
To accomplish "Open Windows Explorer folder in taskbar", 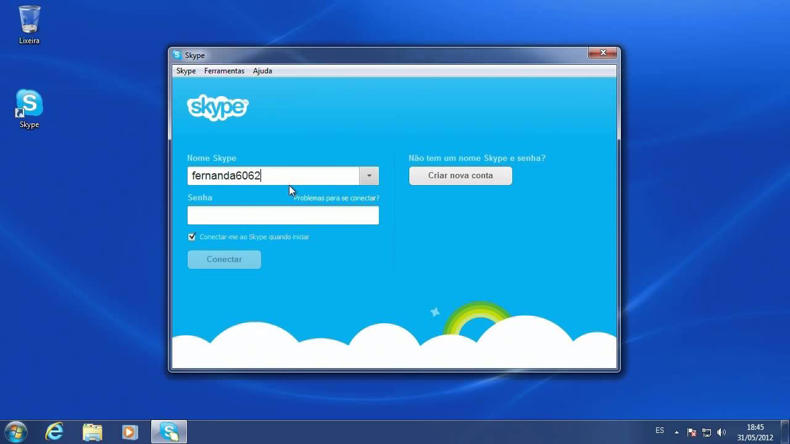I will click(x=92, y=432).
